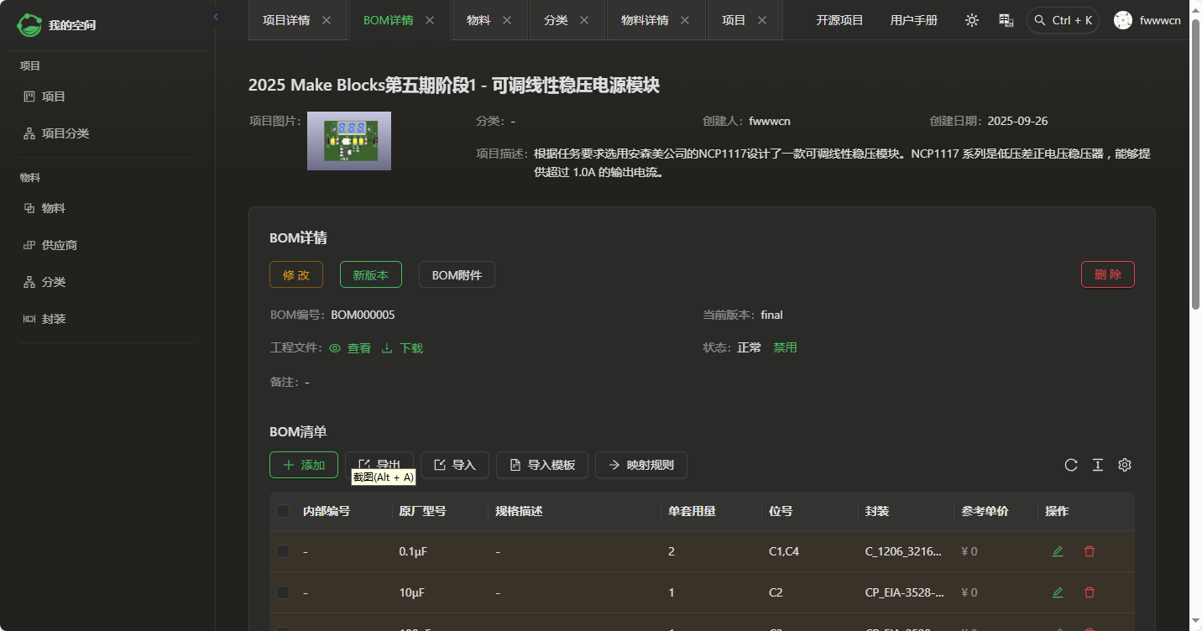Screen dimensions: 1202x631
Task: Click the 禁用 status link
Action: pos(785,347)
